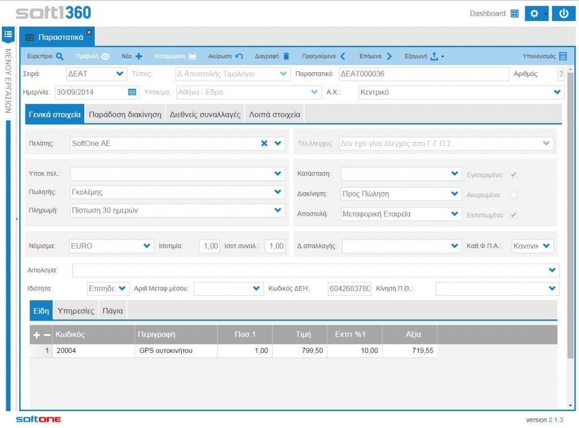The width and height of the screenshot is (579, 428).
Task: Clear the Πελάτης SoftOne AE value
Action: coord(264,143)
